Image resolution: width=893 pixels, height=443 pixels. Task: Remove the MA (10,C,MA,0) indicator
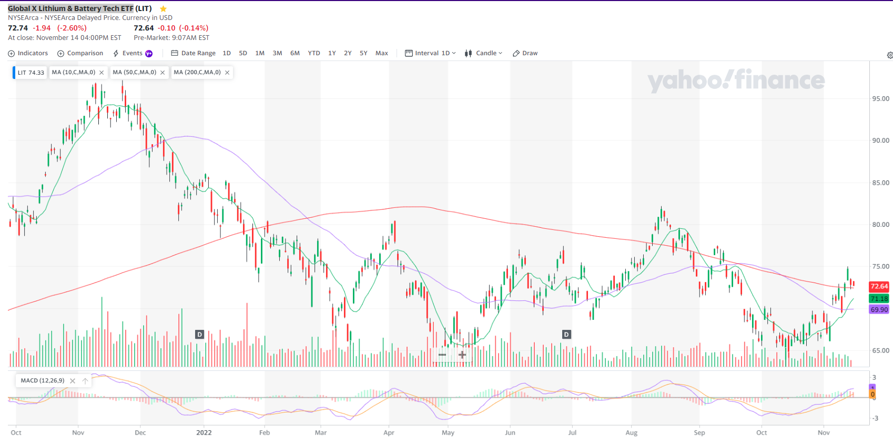[102, 73]
